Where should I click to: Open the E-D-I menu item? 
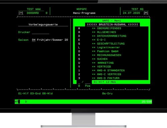[101, 40]
